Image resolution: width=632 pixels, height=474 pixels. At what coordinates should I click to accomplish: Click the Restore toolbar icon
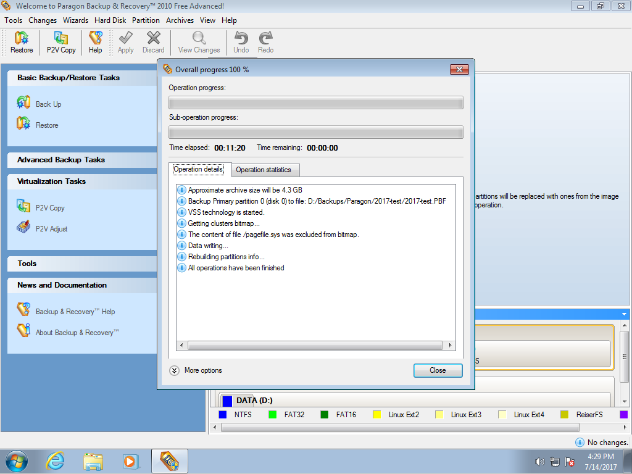(x=22, y=42)
